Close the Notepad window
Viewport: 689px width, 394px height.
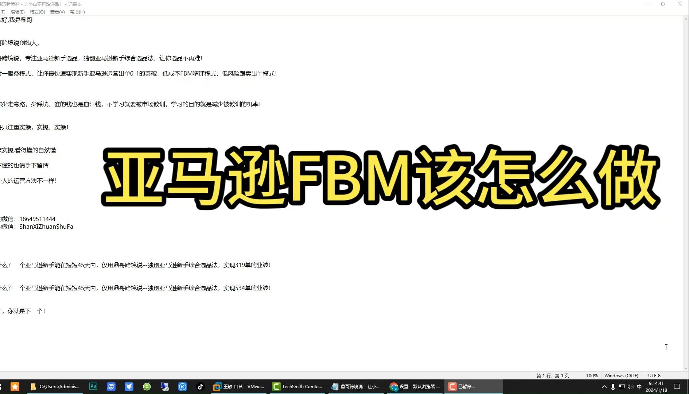point(680,4)
